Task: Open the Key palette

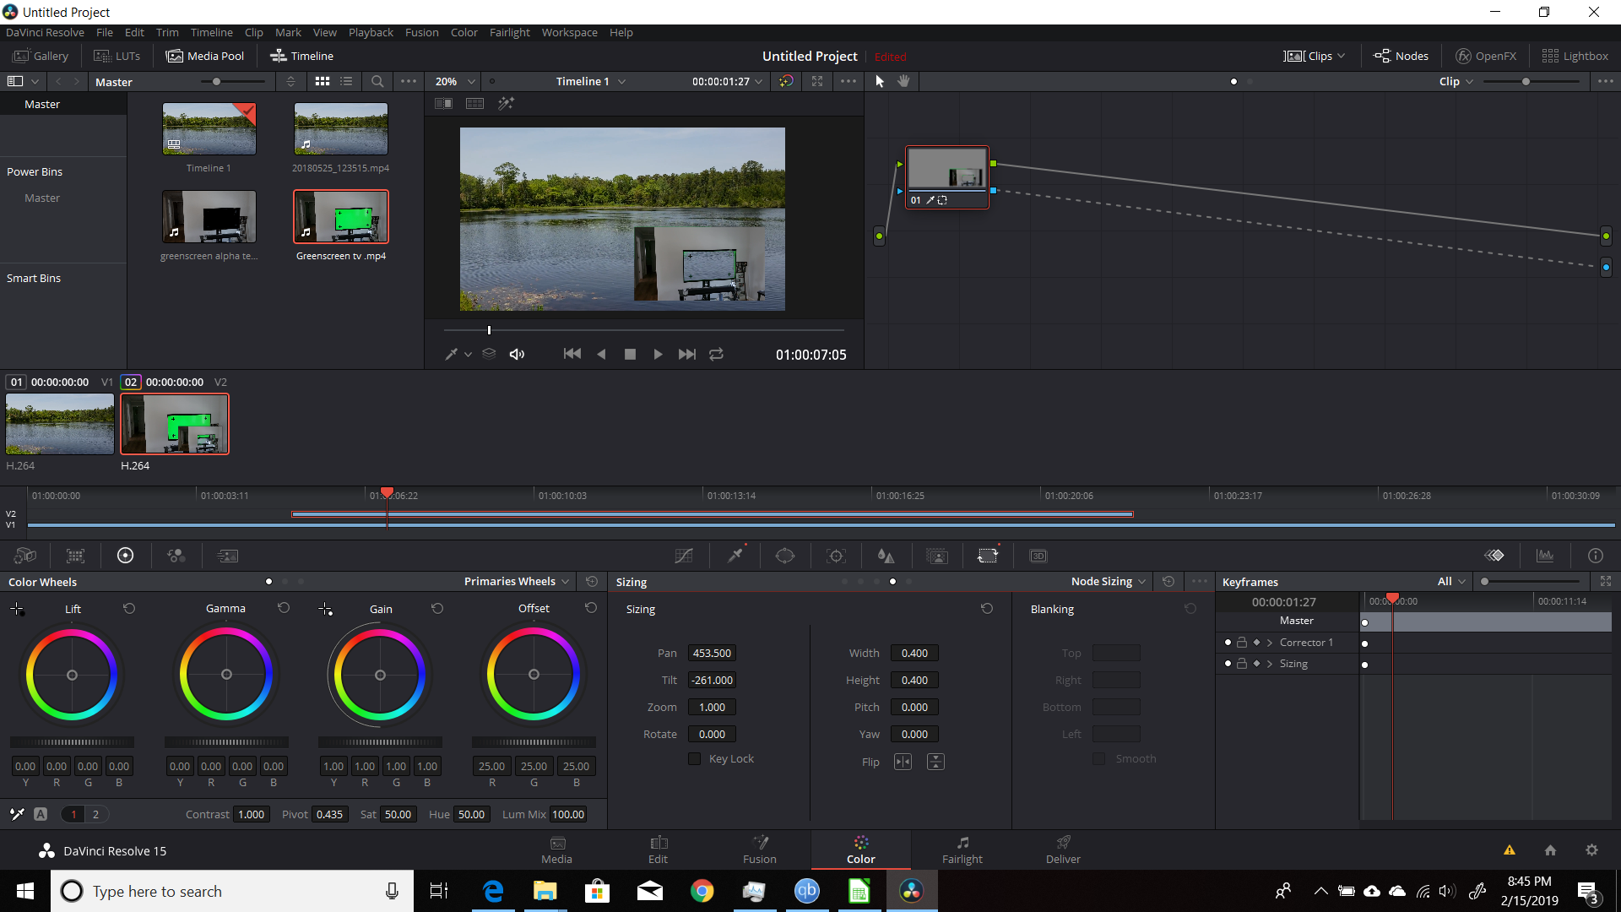Action: click(x=937, y=556)
